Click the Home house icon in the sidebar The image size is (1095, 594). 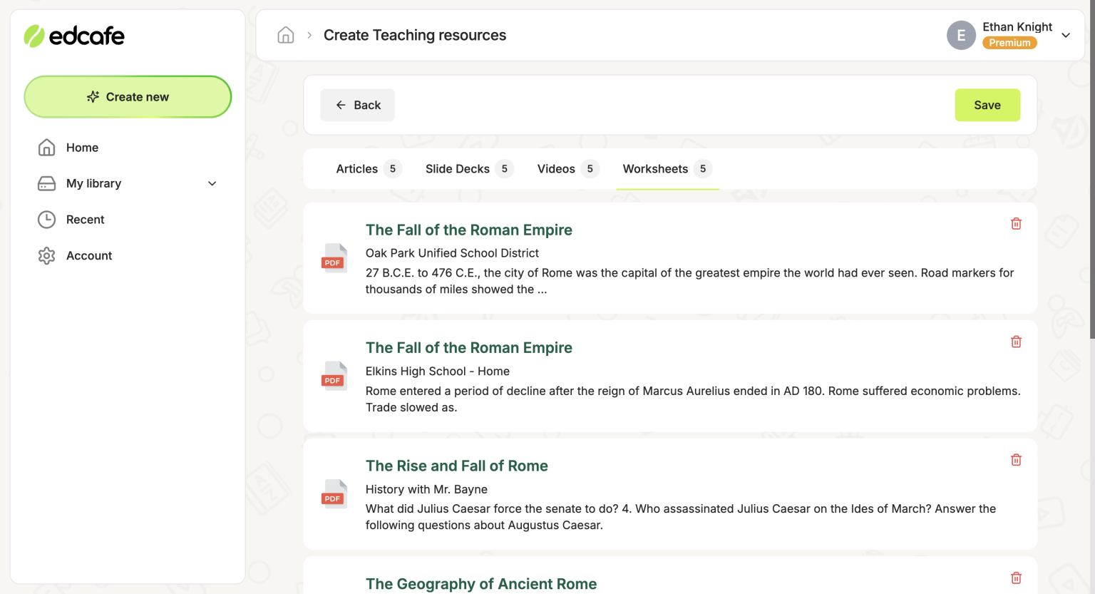click(46, 148)
